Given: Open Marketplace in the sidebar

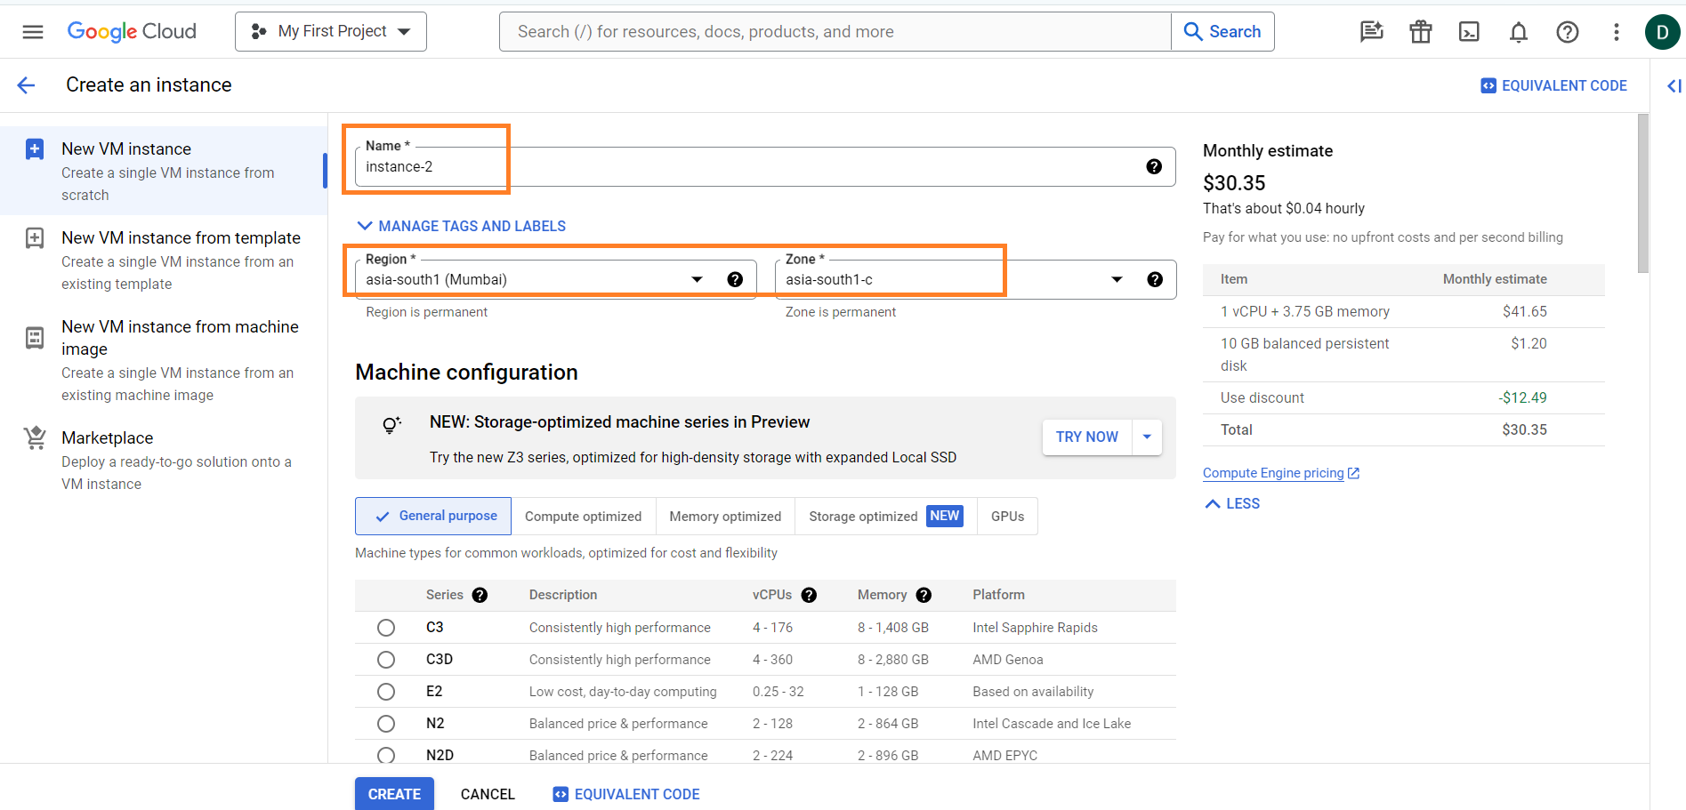Looking at the screenshot, I should [164, 460].
